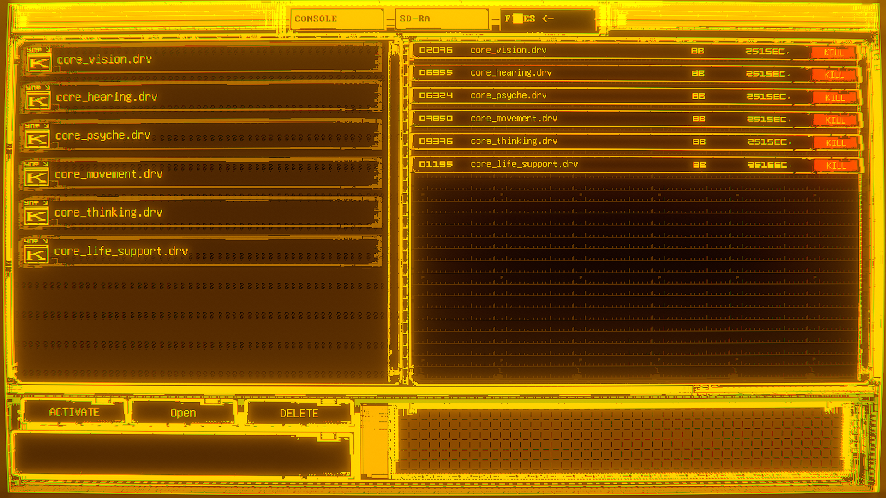The height and width of the screenshot is (498, 886).
Task: Click process ID 06955 in the process table
Action: coord(436,72)
